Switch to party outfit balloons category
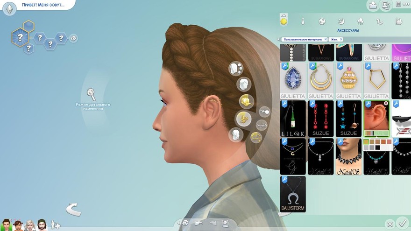The width and height of the screenshot is (411, 231). coord(361,21)
